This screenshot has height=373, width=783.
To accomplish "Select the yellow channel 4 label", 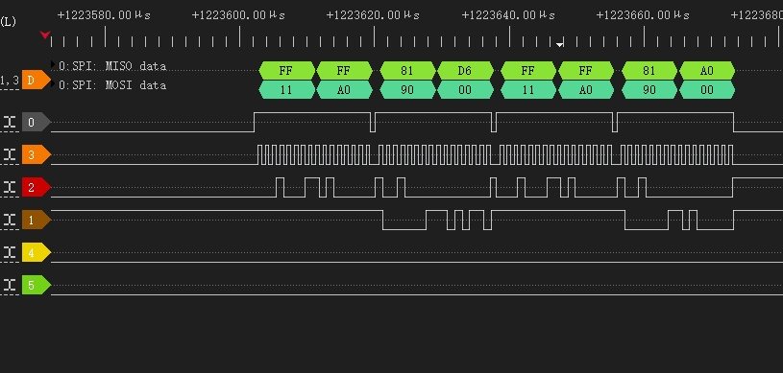I will point(36,252).
